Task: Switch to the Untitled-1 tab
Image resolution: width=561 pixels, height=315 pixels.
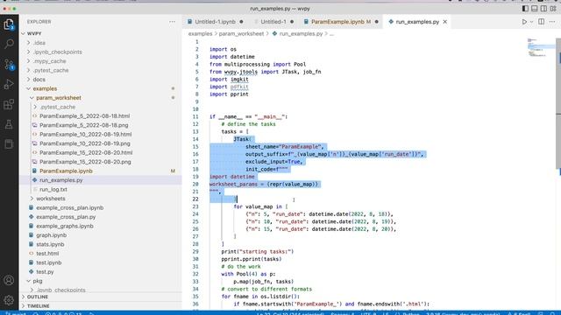Action: coord(273,22)
